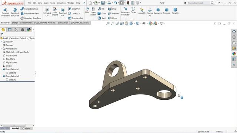Select the Extruded Cut tool
Screen dimensions: 237x133
point(47,12)
